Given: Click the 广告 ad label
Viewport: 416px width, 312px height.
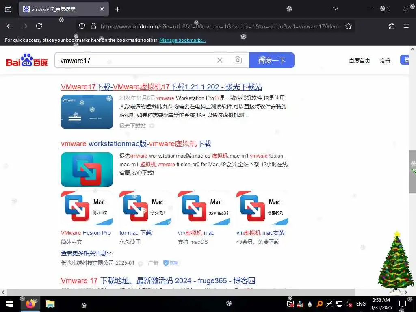Looking at the screenshot, I should tap(153, 263).
